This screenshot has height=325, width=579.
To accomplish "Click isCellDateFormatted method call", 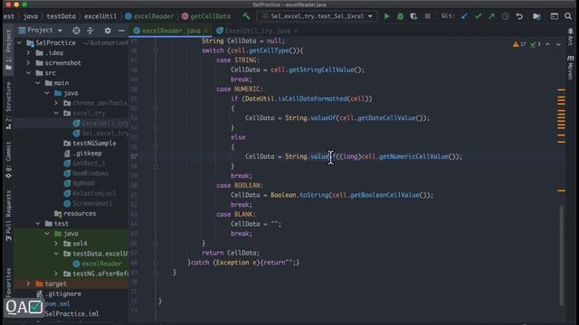I will click(x=312, y=98).
